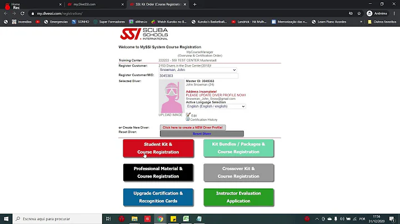Switch to the my.DiveSSI.com browser tab
Image resolution: width=400 pixels, height=224 pixels.
click(96, 4)
